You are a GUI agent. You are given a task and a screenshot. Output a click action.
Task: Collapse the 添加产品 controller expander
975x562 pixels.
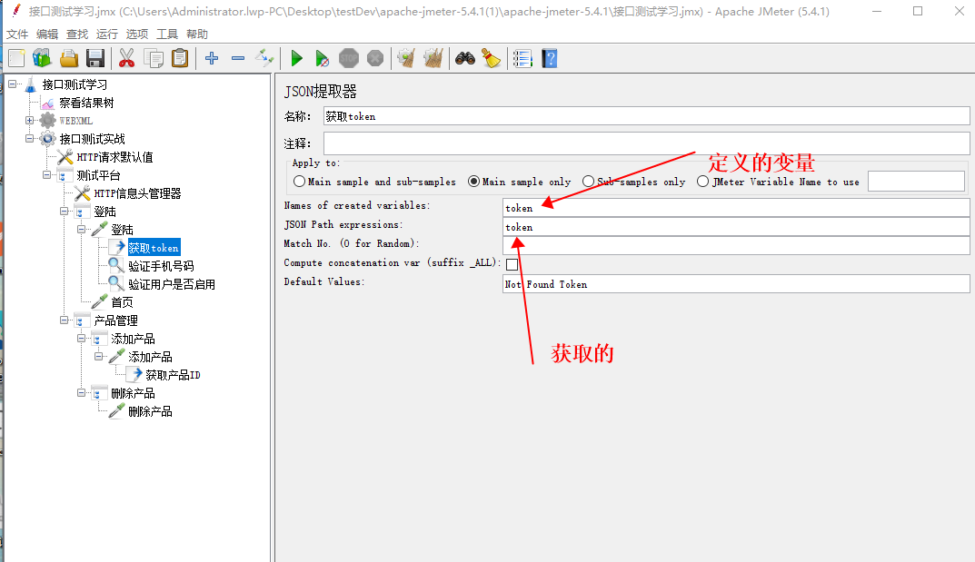[82, 339]
